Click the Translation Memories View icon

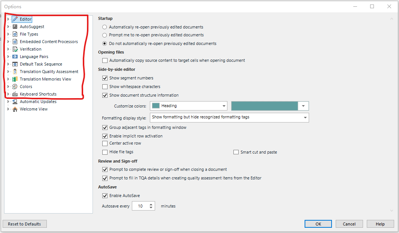(x=15, y=79)
